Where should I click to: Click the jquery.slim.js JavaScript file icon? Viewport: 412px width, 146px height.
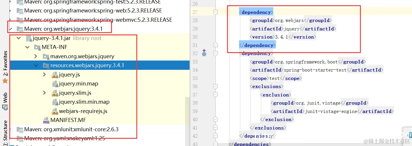click(x=55, y=93)
